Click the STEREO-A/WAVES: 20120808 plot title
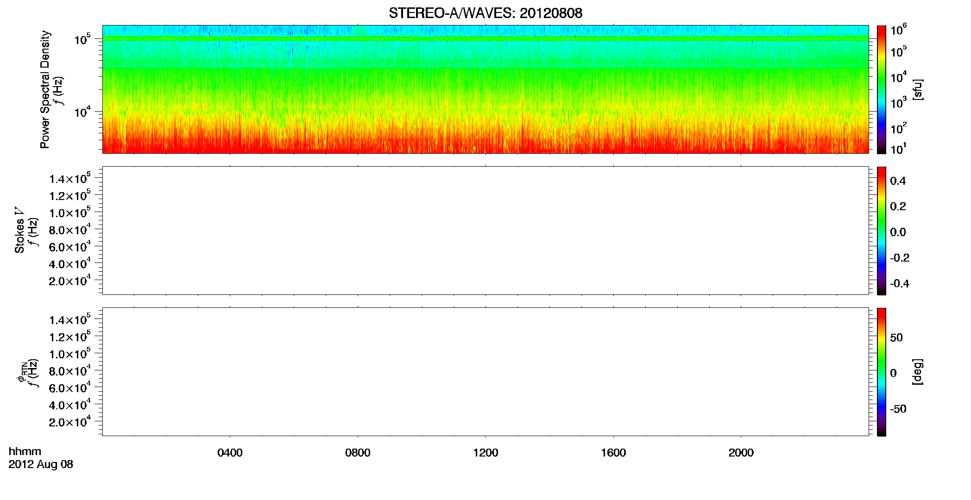This screenshot has width=971, height=500. click(485, 13)
